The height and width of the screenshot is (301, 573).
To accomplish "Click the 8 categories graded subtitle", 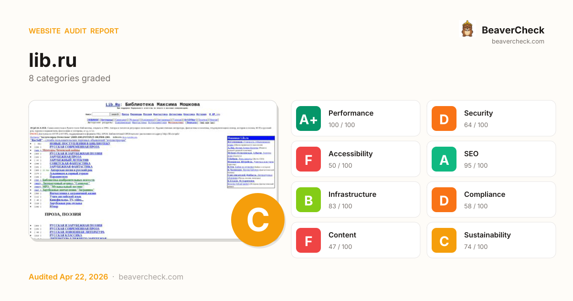I will (69, 78).
